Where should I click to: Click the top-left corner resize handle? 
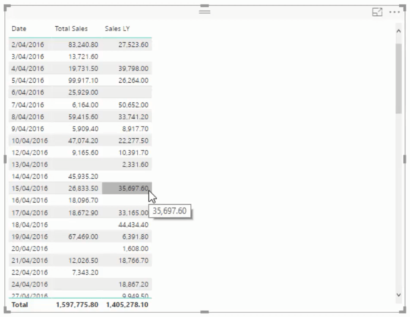pyautogui.click(x=7, y=8)
